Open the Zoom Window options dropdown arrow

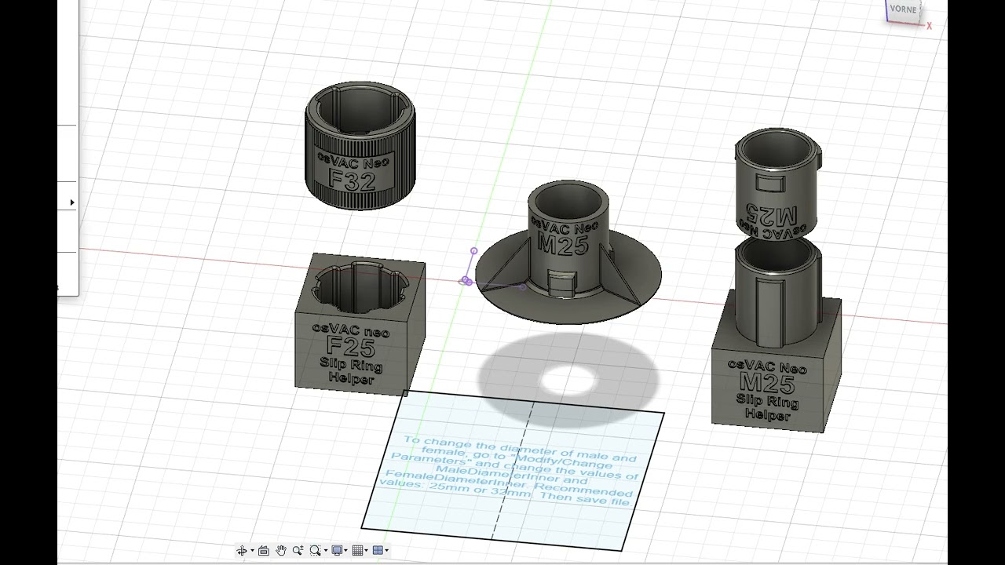click(x=326, y=551)
